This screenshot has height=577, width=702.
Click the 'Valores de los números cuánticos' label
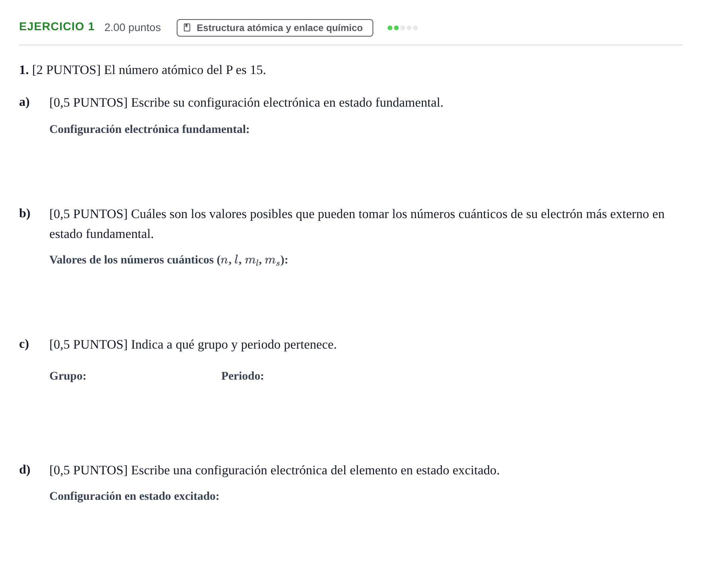click(x=169, y=260)
